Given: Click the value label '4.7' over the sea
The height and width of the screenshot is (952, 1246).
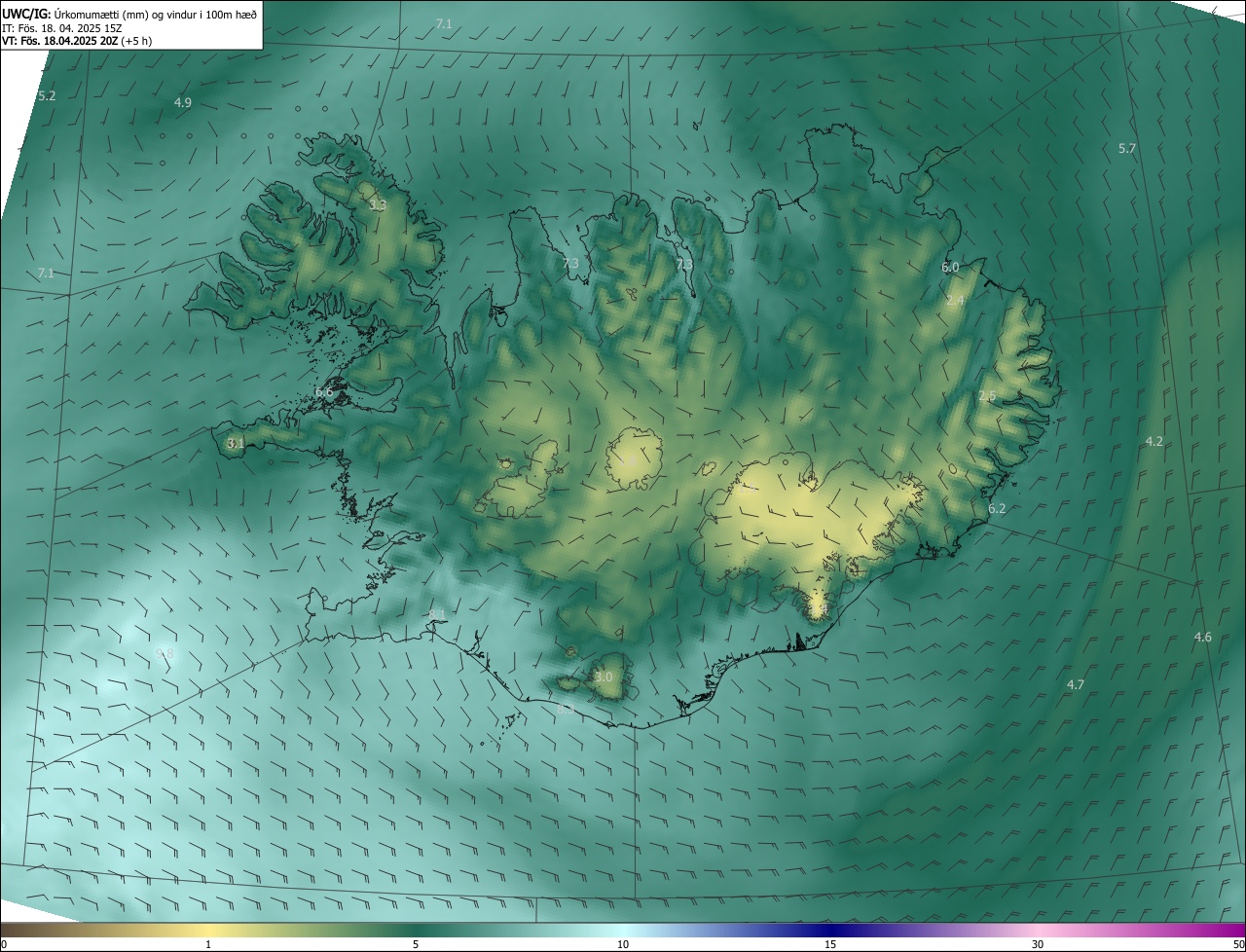Looking at the screenshot, I should pyautogui.click(x=1076, y=685).
